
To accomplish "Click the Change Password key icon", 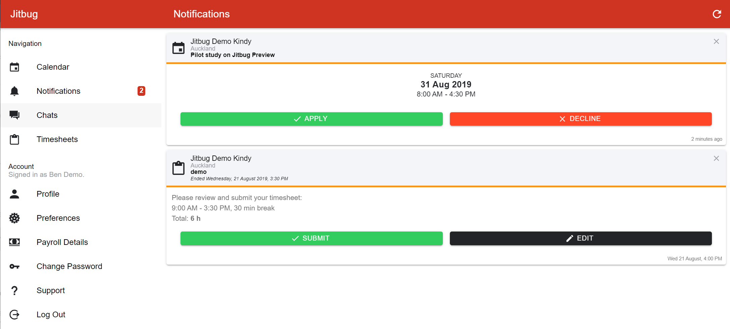I will (14, 266).
